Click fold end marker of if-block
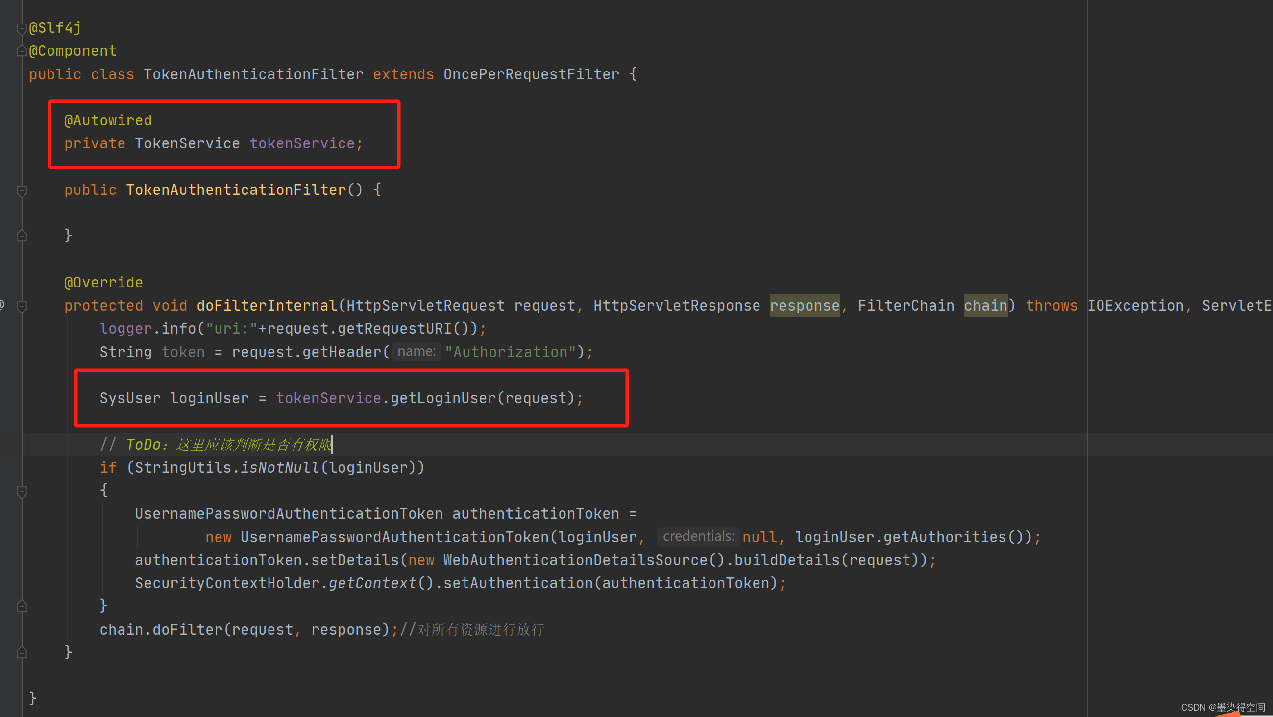 [x=22, y=606]
